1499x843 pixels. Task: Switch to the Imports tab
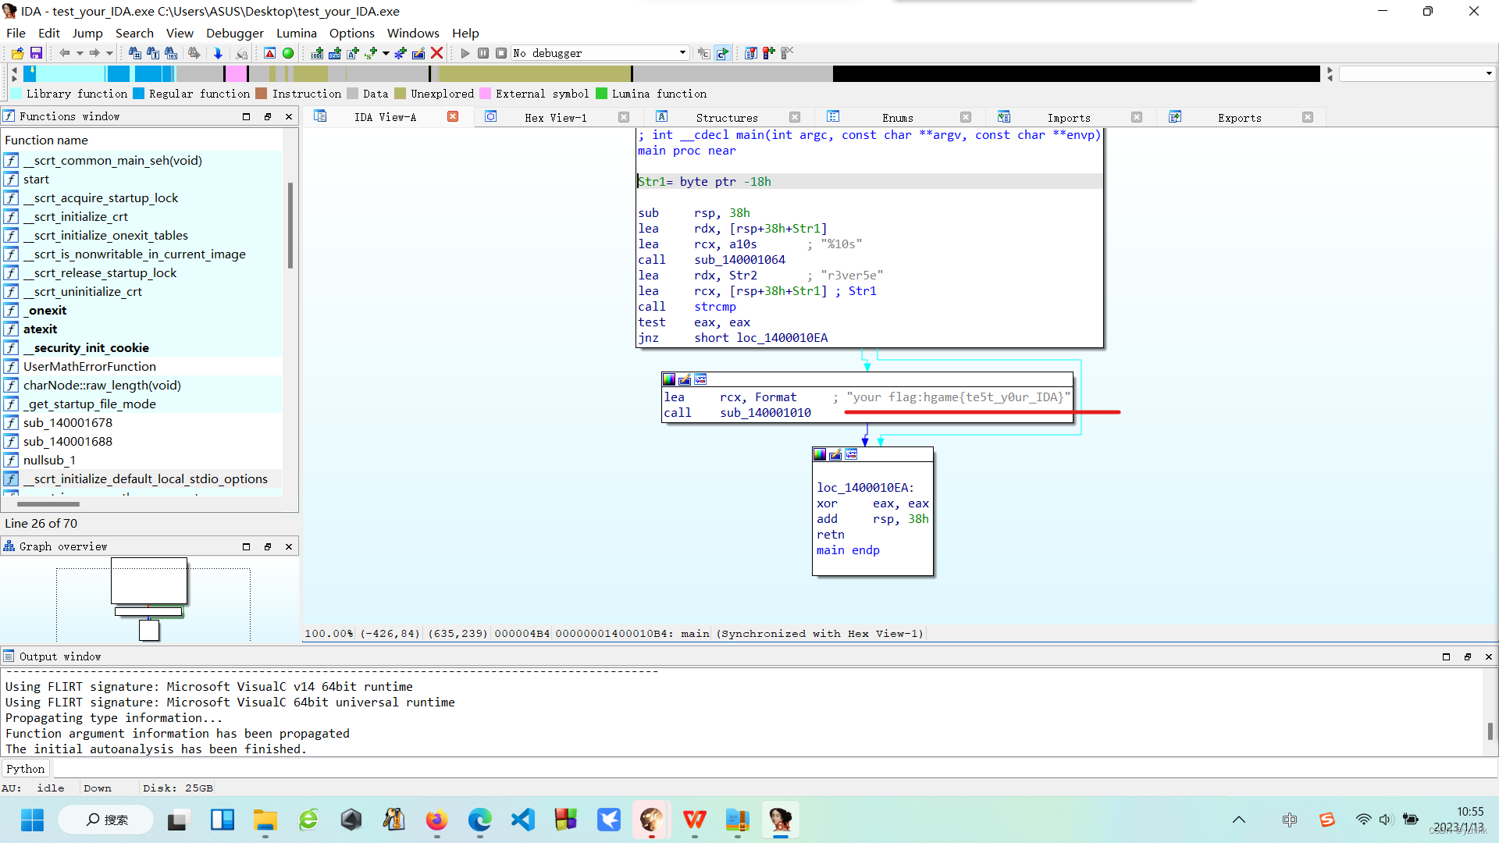click(x=1069, y=118)
